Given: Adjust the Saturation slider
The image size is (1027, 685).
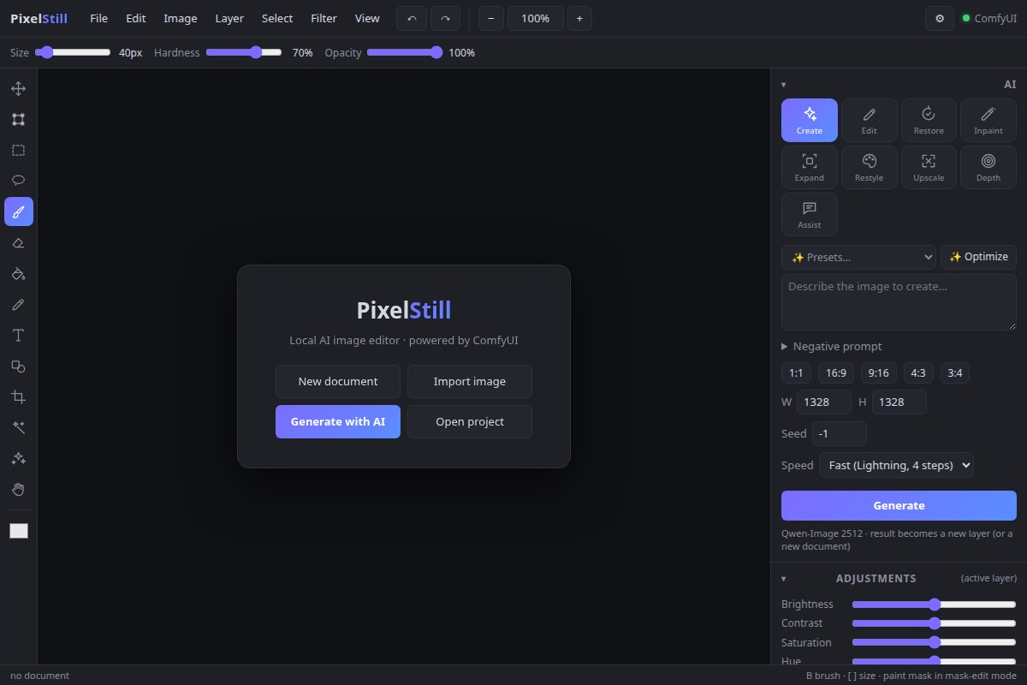Looking at the screenshot, I should pyautogui.click(x=935, y=642).
